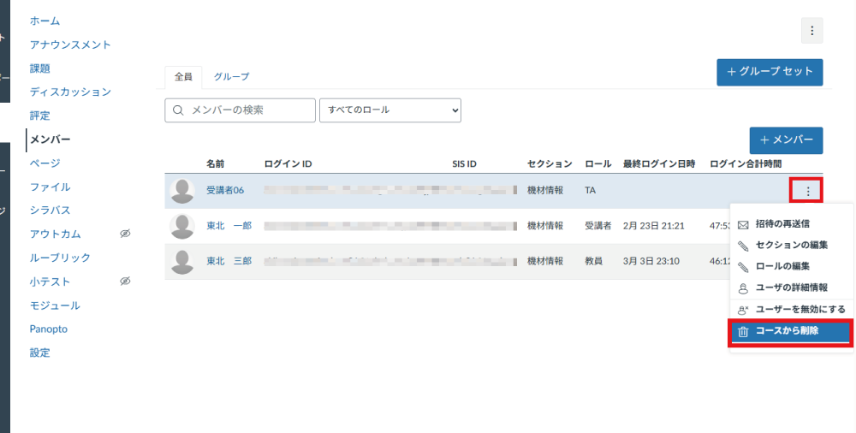The width and height of the screenshot is (856, 433).
Task: Open 設定 in course navigation
Action: pyautogui.click(x=40, y=353)
